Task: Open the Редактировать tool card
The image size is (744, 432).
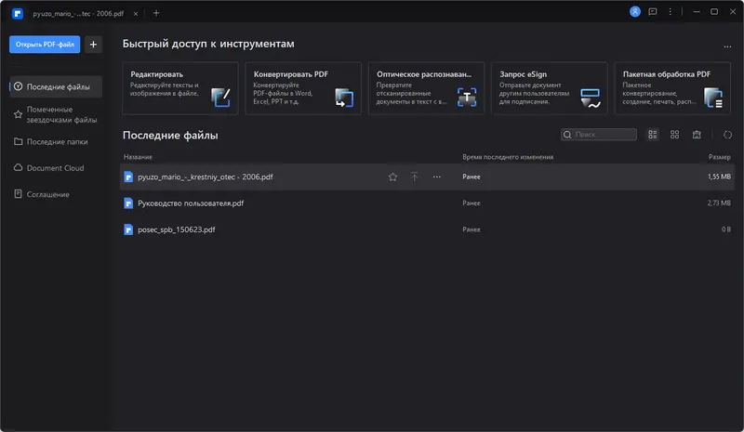Action: 180,88
